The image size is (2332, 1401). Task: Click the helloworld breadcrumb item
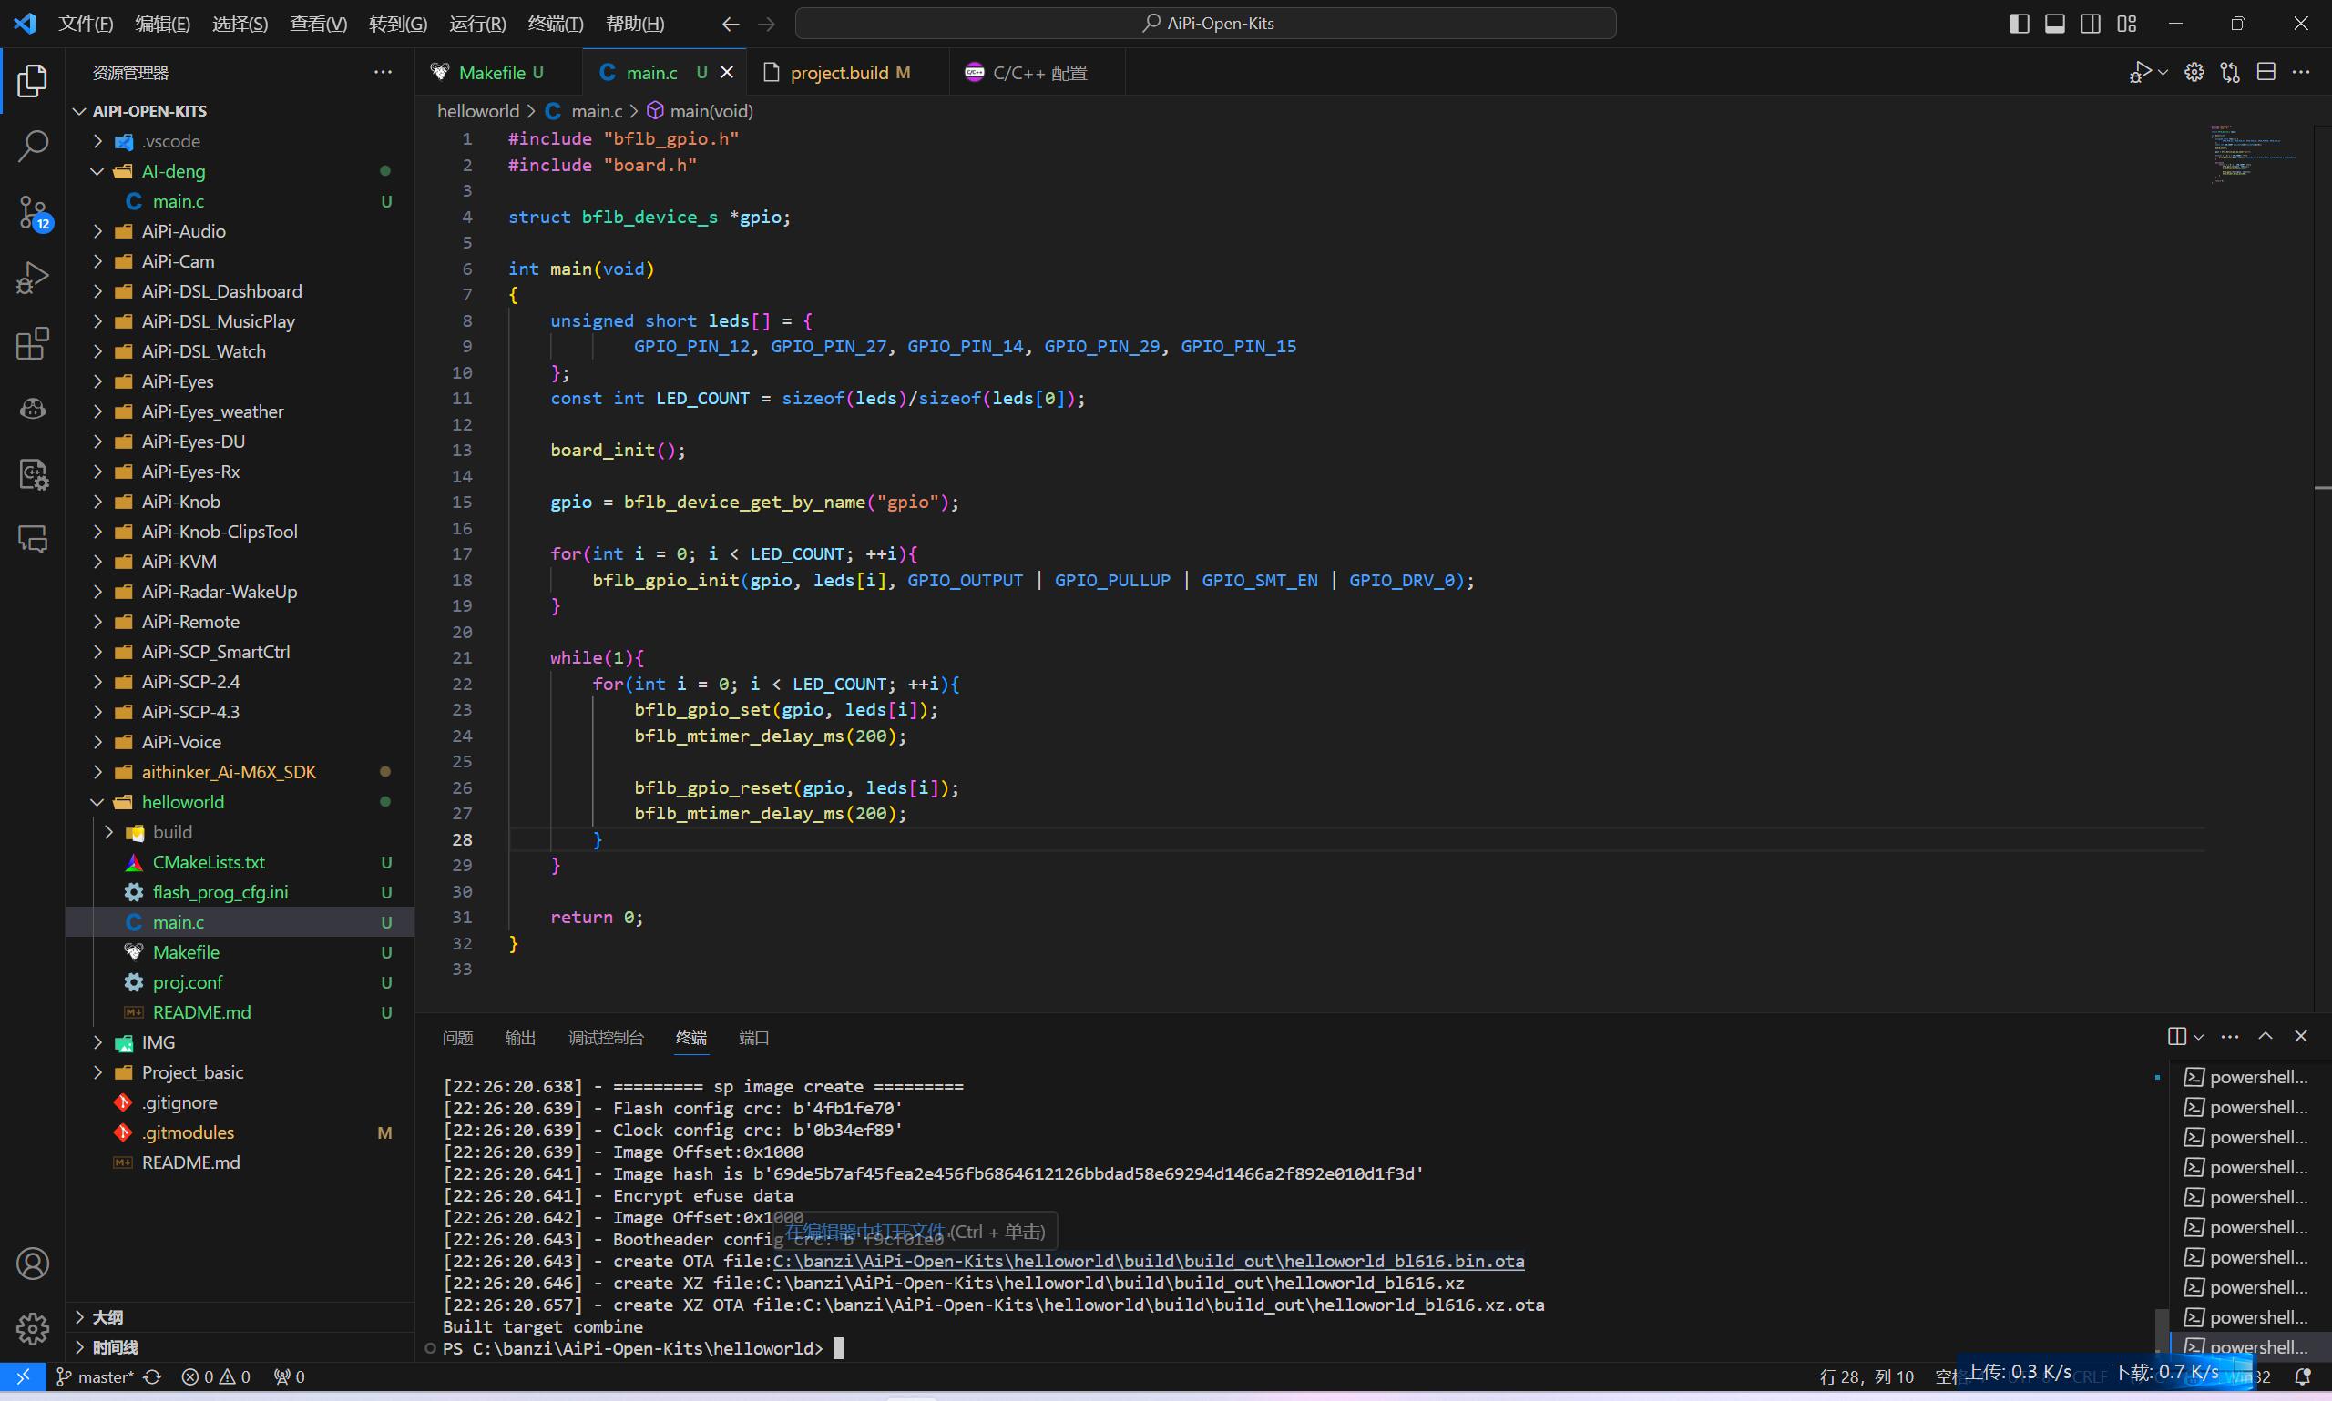(478, 110)
